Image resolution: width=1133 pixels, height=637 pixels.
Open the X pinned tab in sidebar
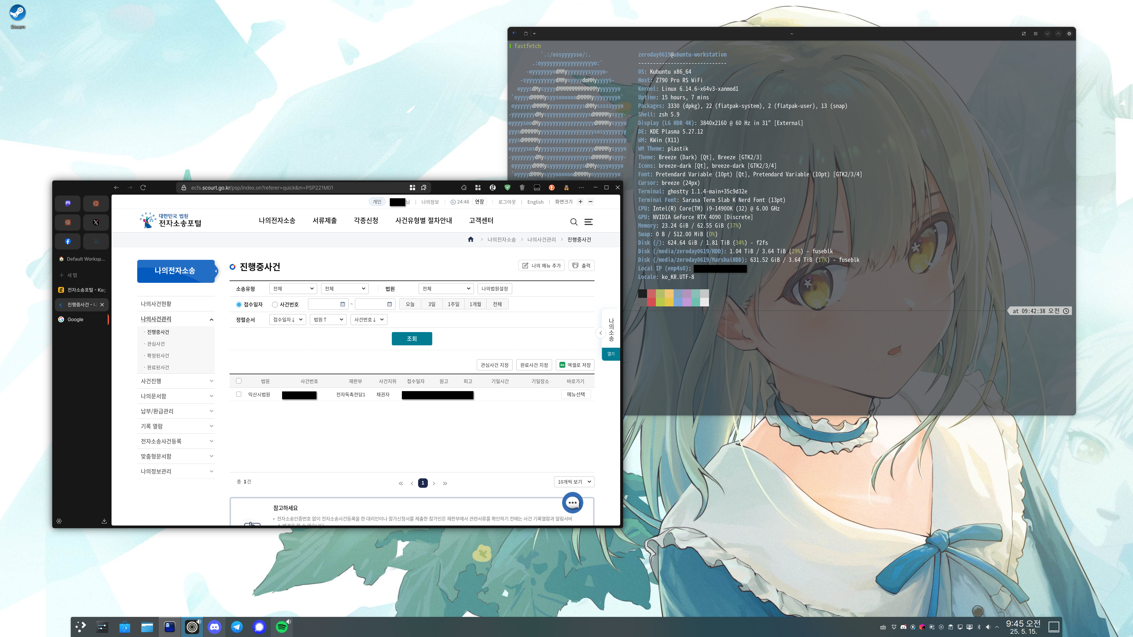(x=96, y=222)
